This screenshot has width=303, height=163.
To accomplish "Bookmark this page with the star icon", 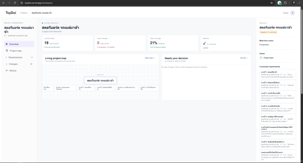I will 271,3.
